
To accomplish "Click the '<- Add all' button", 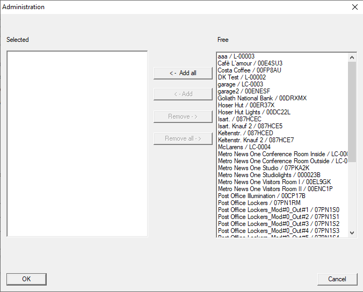I will [x=183, y=73].
